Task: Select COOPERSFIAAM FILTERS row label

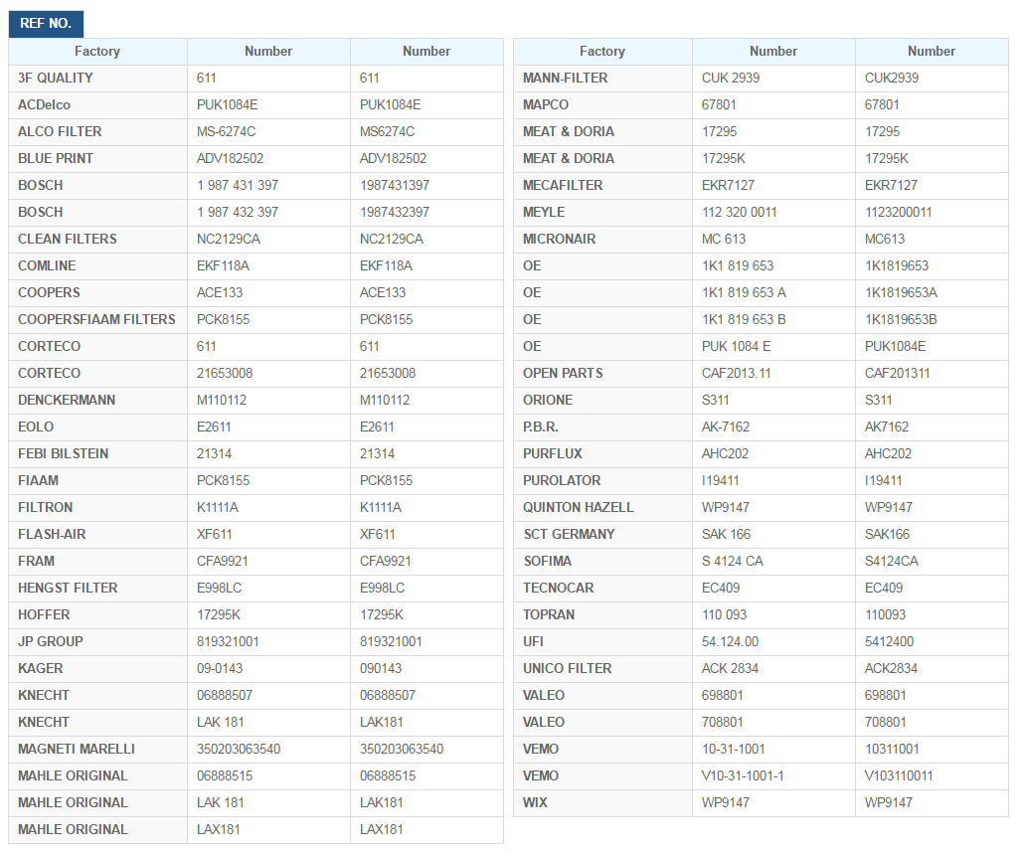Action: (x=96, y=320)
